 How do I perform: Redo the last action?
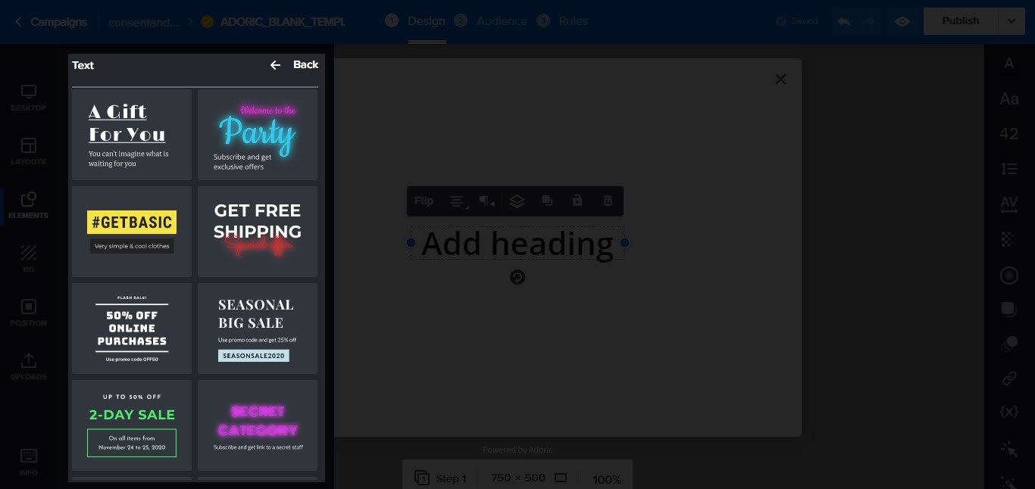click(868, 21)
